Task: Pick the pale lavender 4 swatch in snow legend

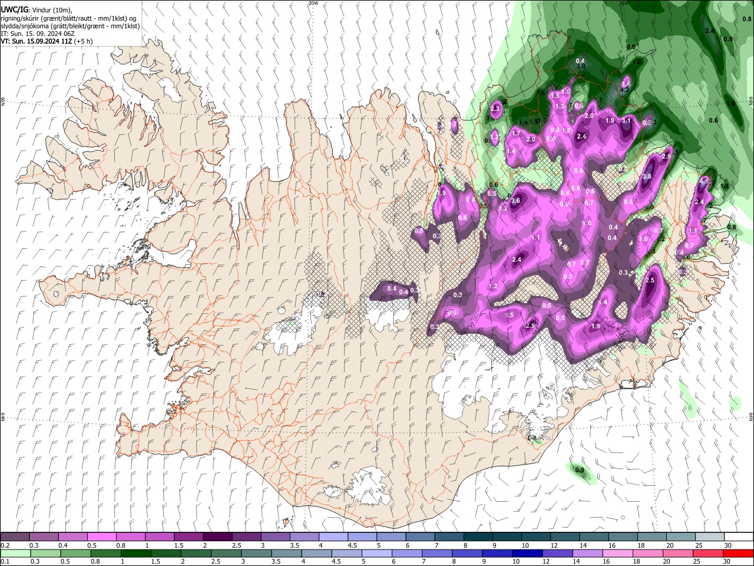Action: point(332,537)
